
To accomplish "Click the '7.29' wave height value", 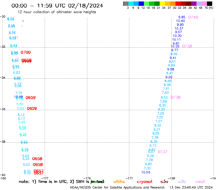I will point(149,160).
